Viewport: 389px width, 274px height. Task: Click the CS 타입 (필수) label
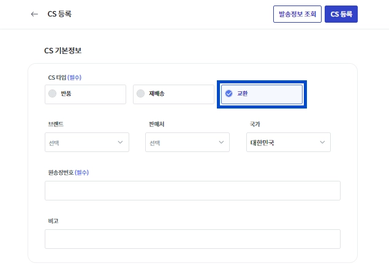pyautogui.click(x=64, y=78)
